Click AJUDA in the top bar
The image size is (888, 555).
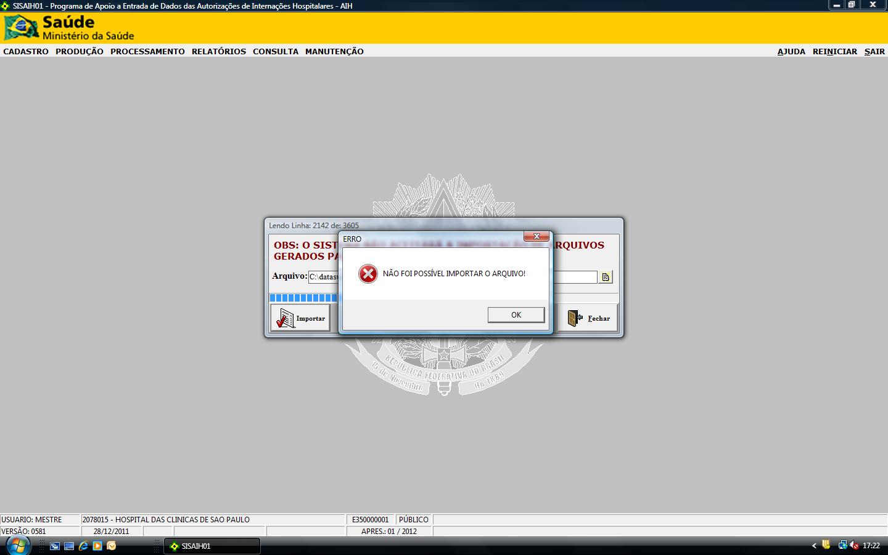click(x=791, y=51)
